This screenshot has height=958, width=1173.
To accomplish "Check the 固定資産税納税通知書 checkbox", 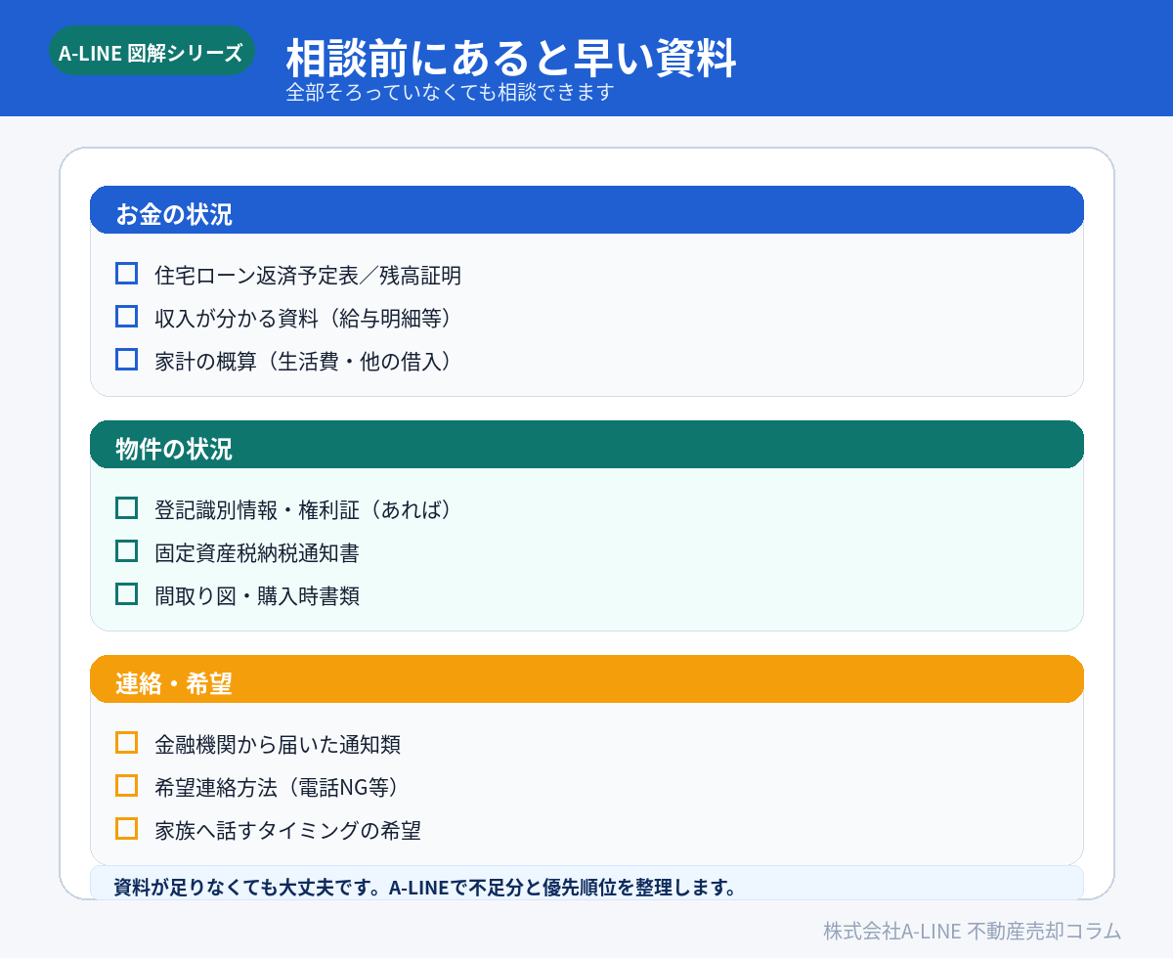I will (126, 550).
